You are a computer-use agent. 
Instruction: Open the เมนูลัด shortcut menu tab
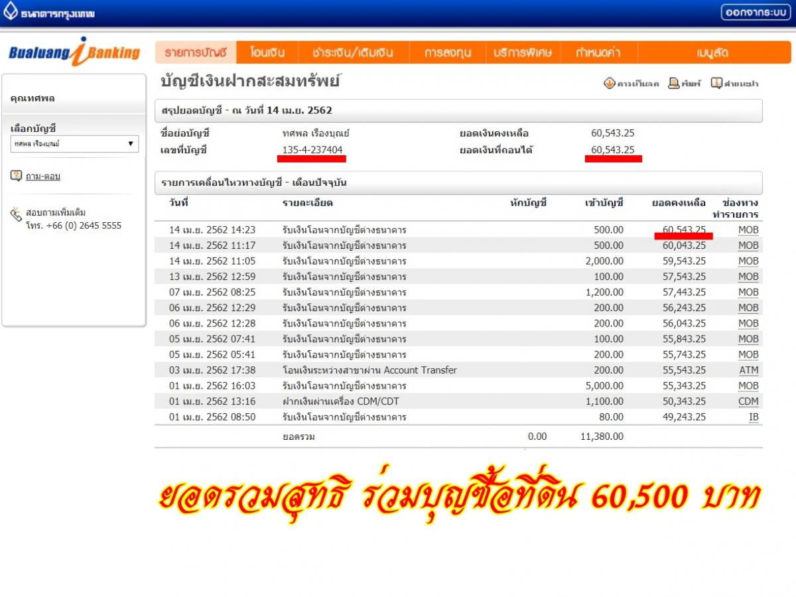point(712,52)
